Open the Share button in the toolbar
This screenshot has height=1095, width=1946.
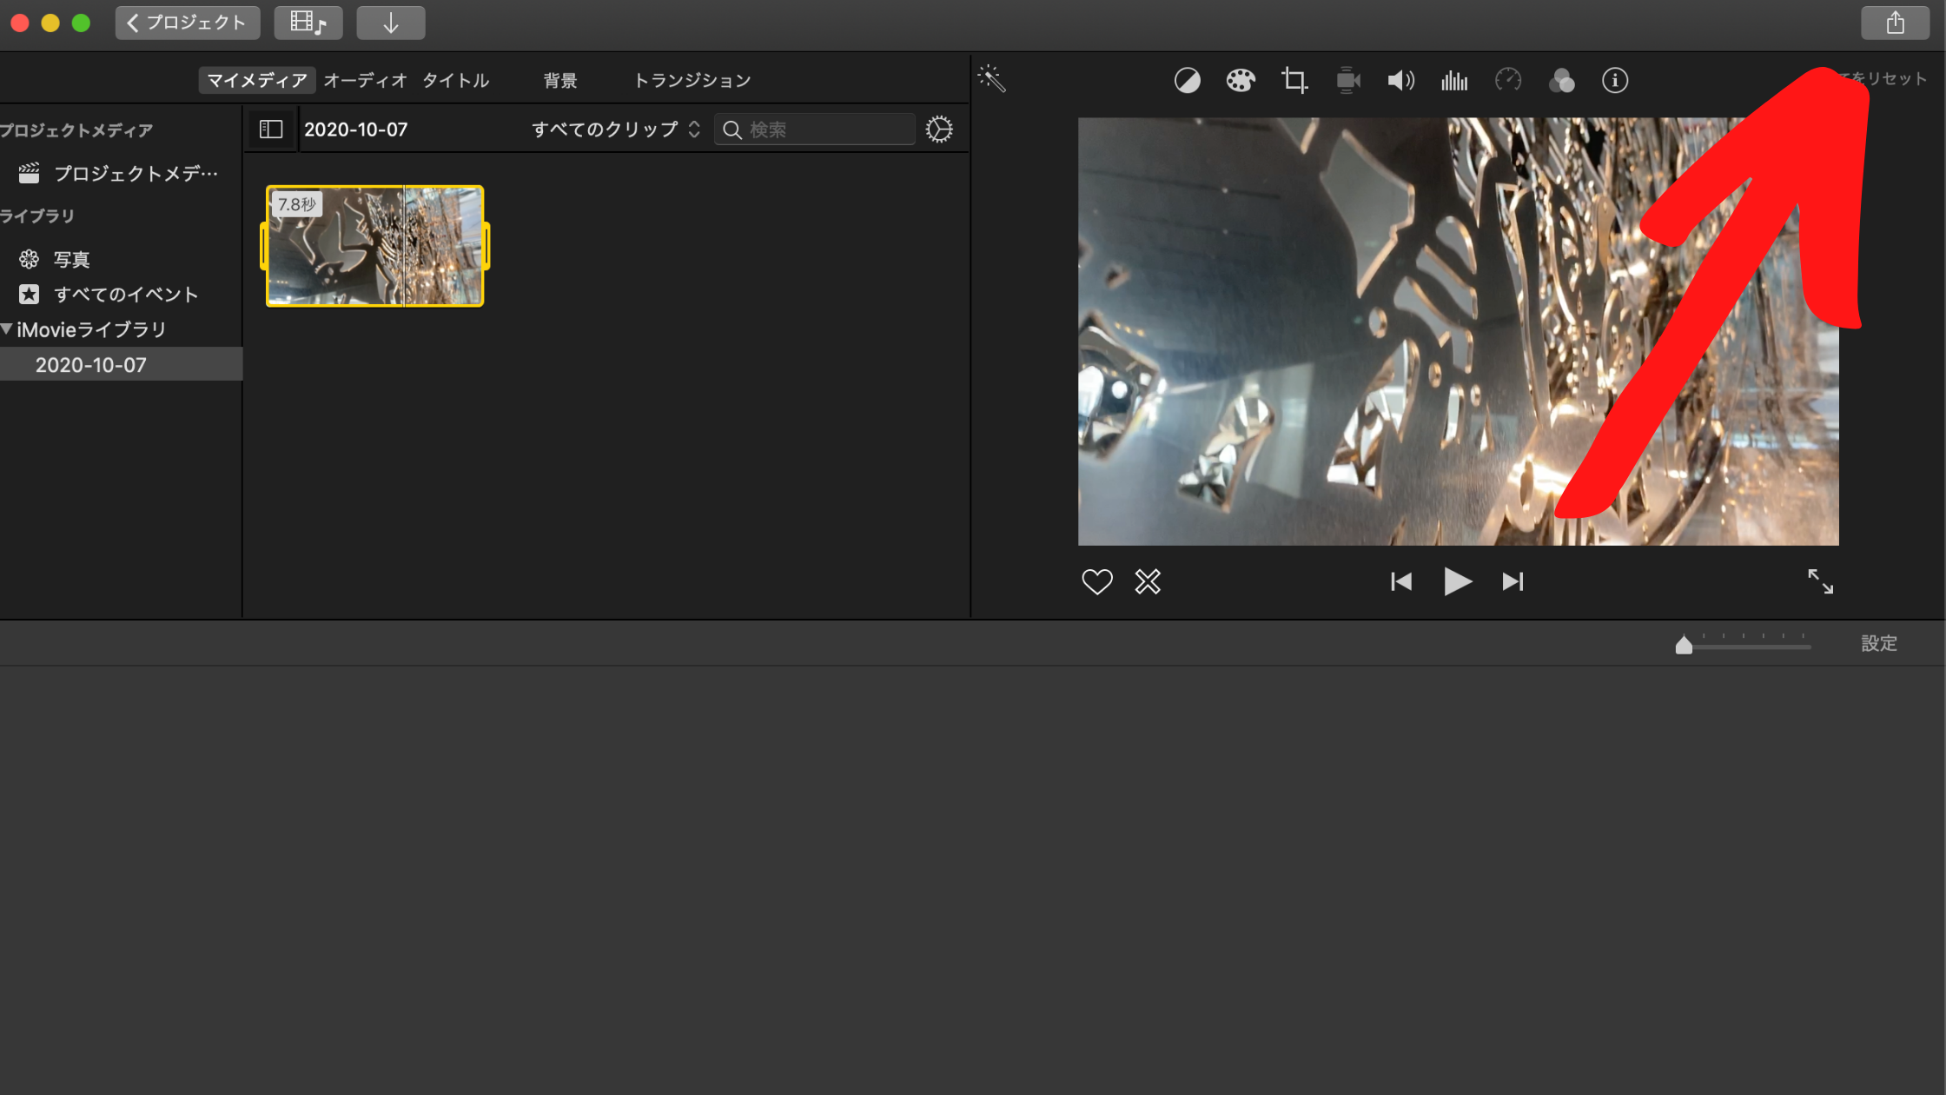[1895, 23]
